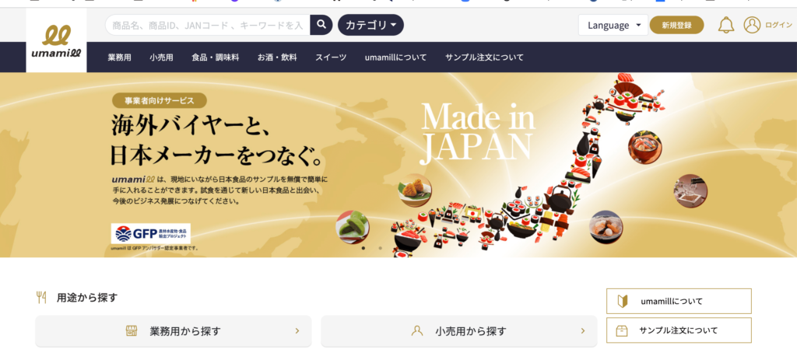Open サンプル注文について in the navigation bar

click(484, 58)
